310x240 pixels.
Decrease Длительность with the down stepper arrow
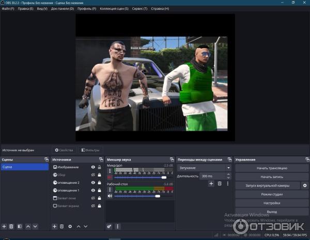(228, 178)
